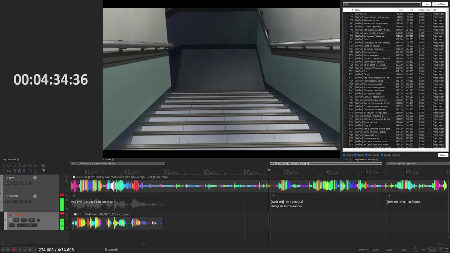Select region row R83 'Да ну?'
The width and height of the screenshot is (450, 253).
click(x=394, y=39)
